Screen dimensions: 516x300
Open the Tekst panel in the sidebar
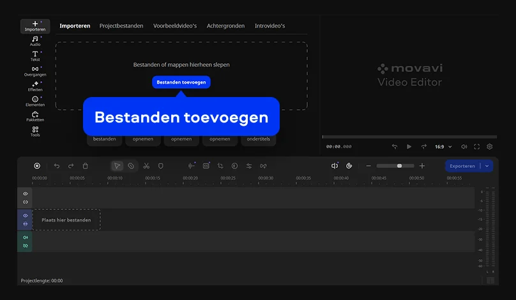35,56
